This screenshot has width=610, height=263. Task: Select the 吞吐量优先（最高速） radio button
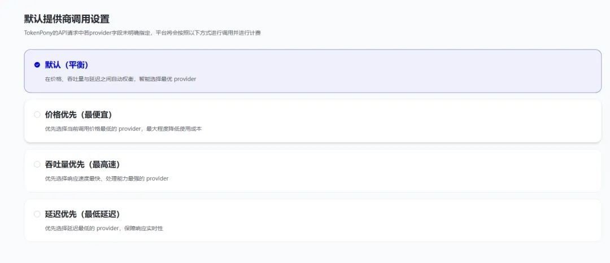[x=37, y=164]
